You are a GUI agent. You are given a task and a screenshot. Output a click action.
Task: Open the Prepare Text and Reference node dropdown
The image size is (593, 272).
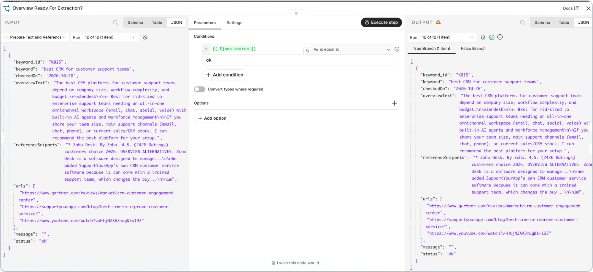click(35, 37)
